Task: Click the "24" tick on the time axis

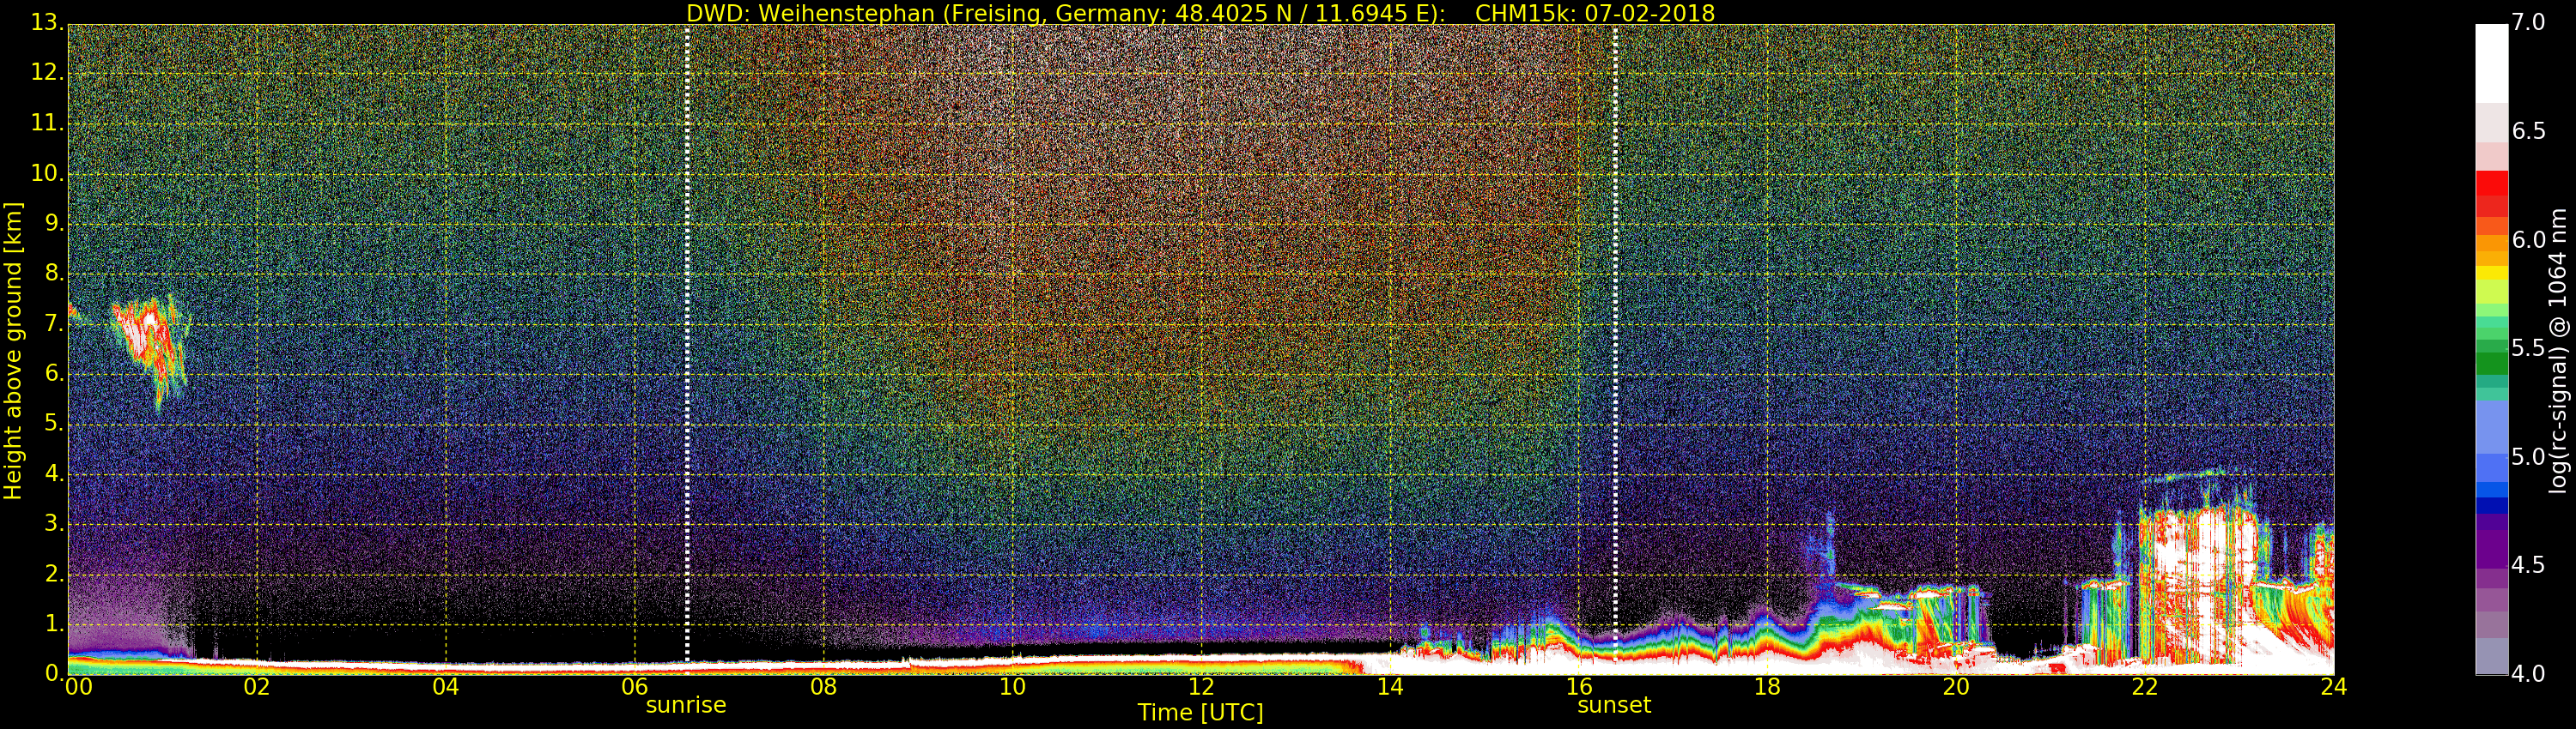Action: pyautogui.click(x=2334, y=687)
